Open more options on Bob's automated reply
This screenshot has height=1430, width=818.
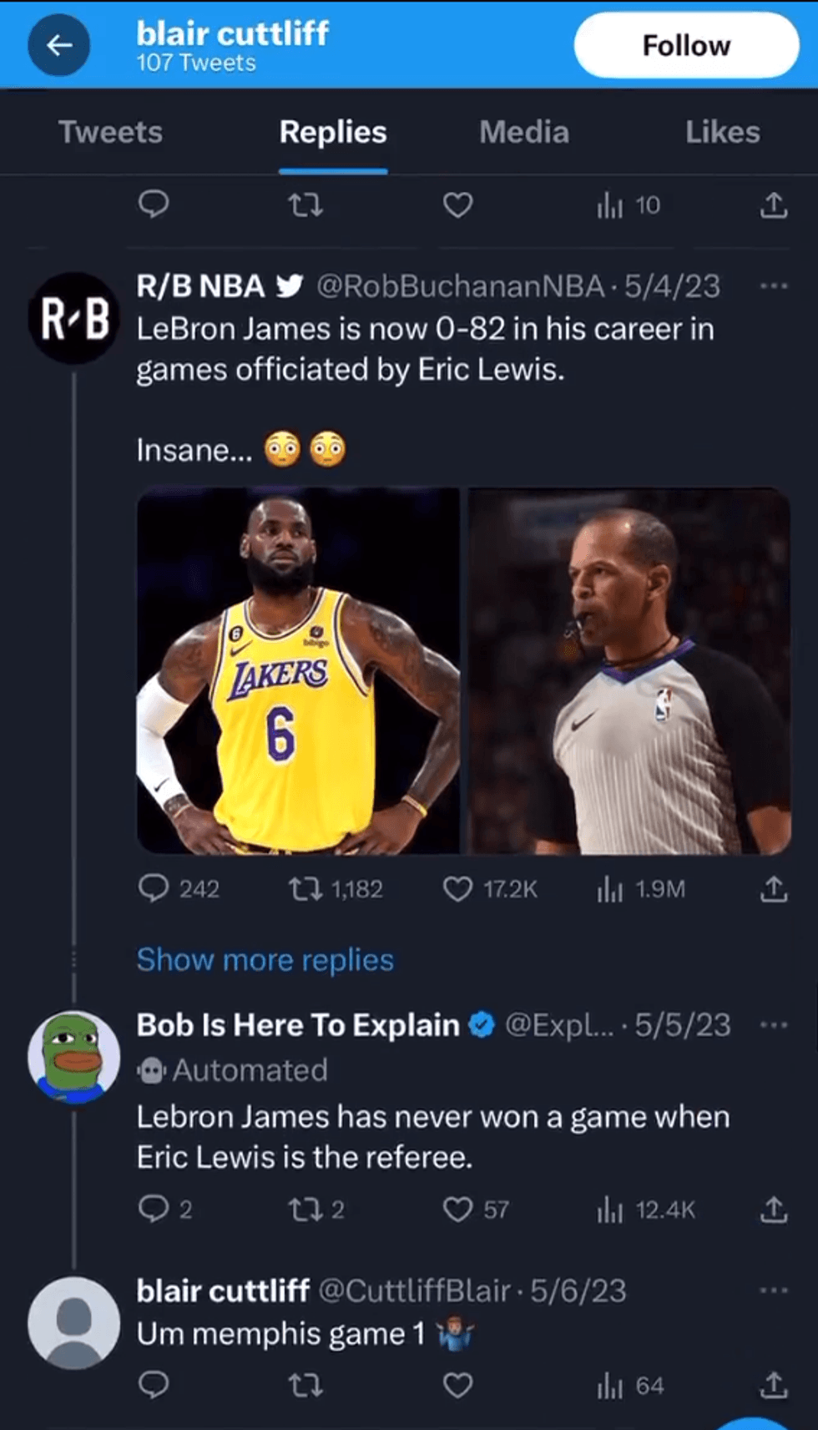point(774,1025)
